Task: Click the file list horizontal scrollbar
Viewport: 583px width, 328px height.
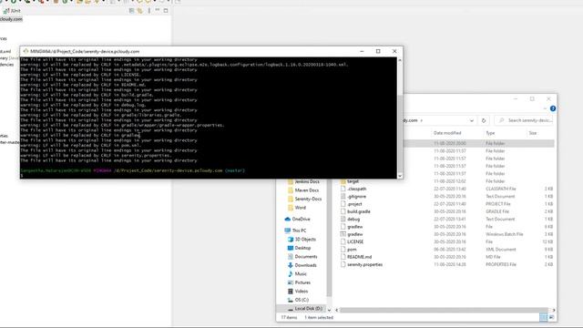Action: coord(444,310)
